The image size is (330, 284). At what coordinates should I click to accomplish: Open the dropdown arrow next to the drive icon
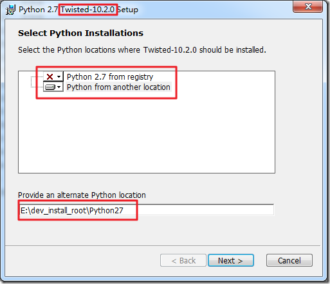[x=59, y=87]
